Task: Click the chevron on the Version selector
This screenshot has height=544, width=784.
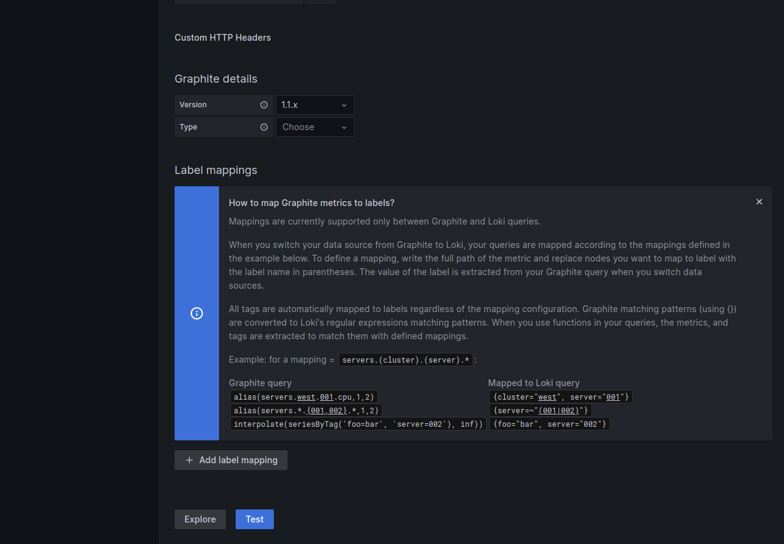Action: click(x=344, y=104)
